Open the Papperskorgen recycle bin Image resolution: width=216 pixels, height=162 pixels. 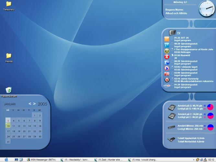point(9,90)
